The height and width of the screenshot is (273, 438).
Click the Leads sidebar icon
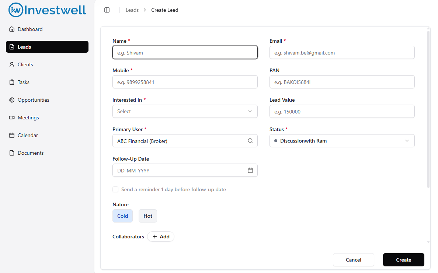12,47
